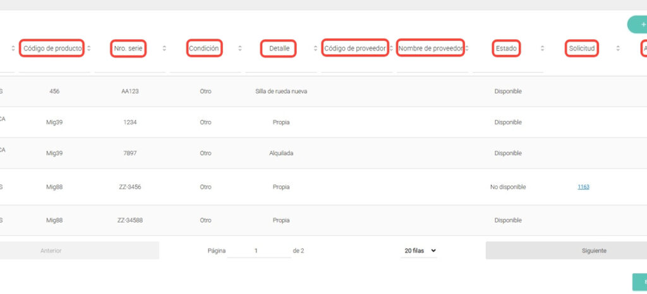Click the Silla de rueda nueva cell
This screenshot has width=647, height=294.
pyautogui.click(x=281, y=91)
